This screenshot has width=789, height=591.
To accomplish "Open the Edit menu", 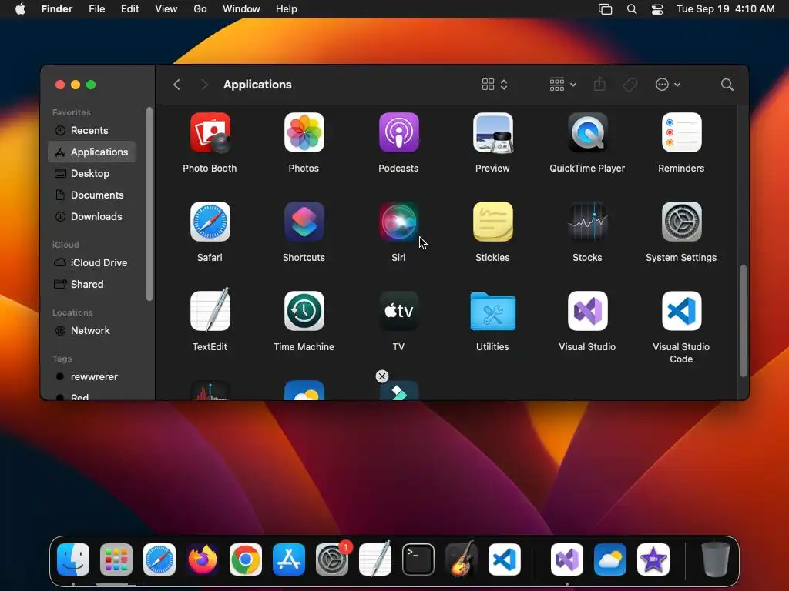I will 129,9.
